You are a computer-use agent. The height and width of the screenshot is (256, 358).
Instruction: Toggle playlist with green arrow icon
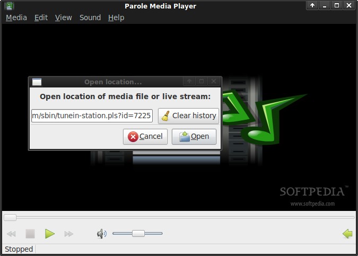(x=347, y=234)
